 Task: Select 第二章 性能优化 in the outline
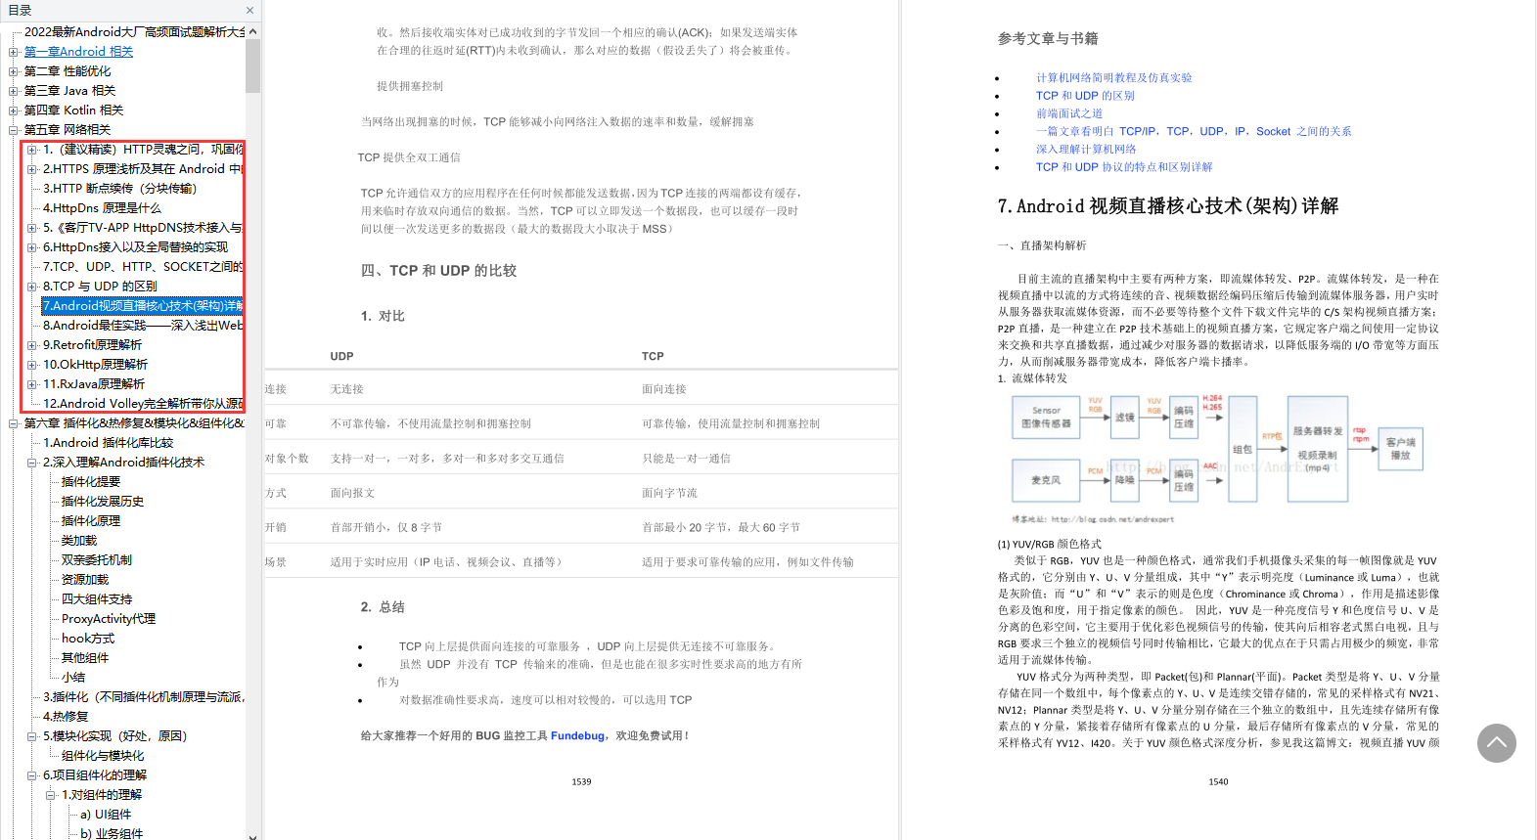coord(68,71)
